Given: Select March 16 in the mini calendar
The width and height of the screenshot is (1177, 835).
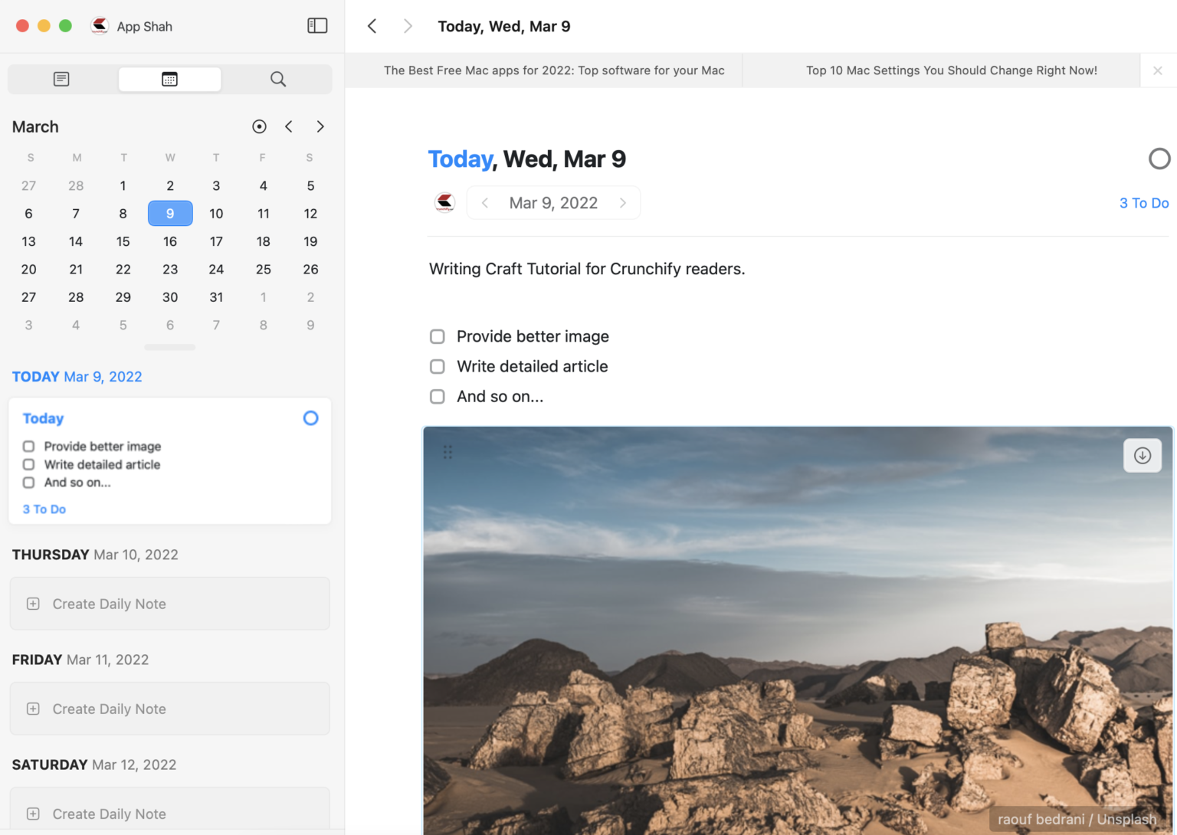Looking at the screenshot, I should [169, 241].
